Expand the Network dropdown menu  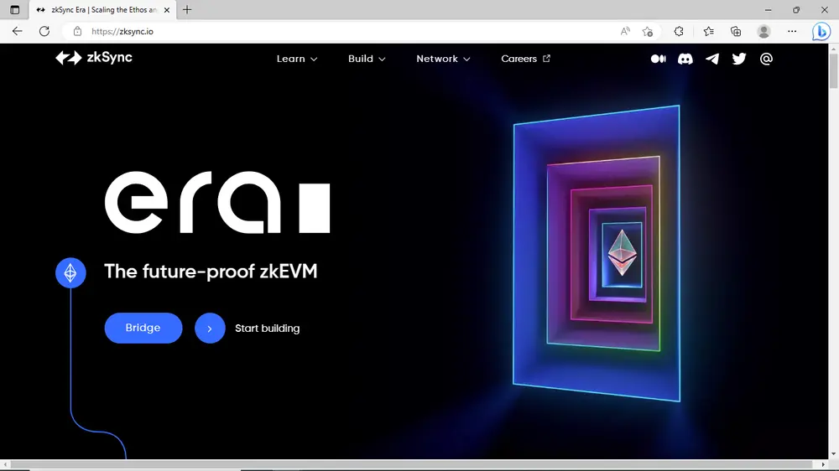coord(443,59)
